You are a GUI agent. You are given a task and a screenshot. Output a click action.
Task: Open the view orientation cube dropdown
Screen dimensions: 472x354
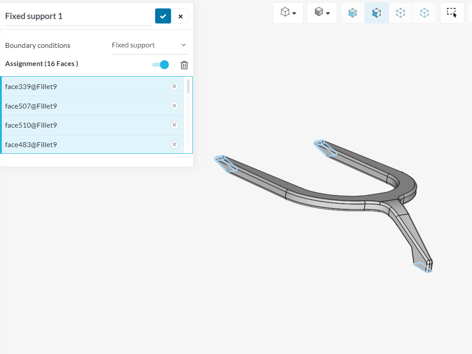(288, 13)
